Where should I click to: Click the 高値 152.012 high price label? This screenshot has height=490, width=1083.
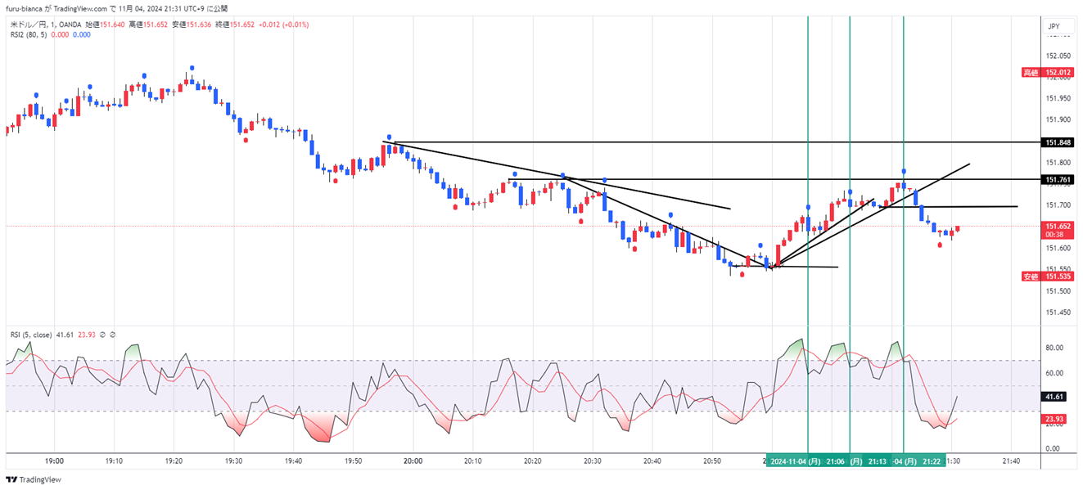click(x=1047, y=73)
